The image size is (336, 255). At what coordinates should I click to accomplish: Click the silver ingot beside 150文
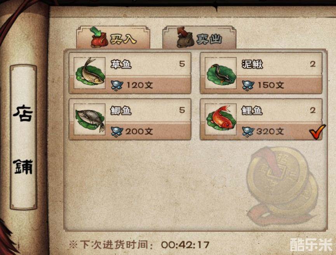click(x=248, y=85)
